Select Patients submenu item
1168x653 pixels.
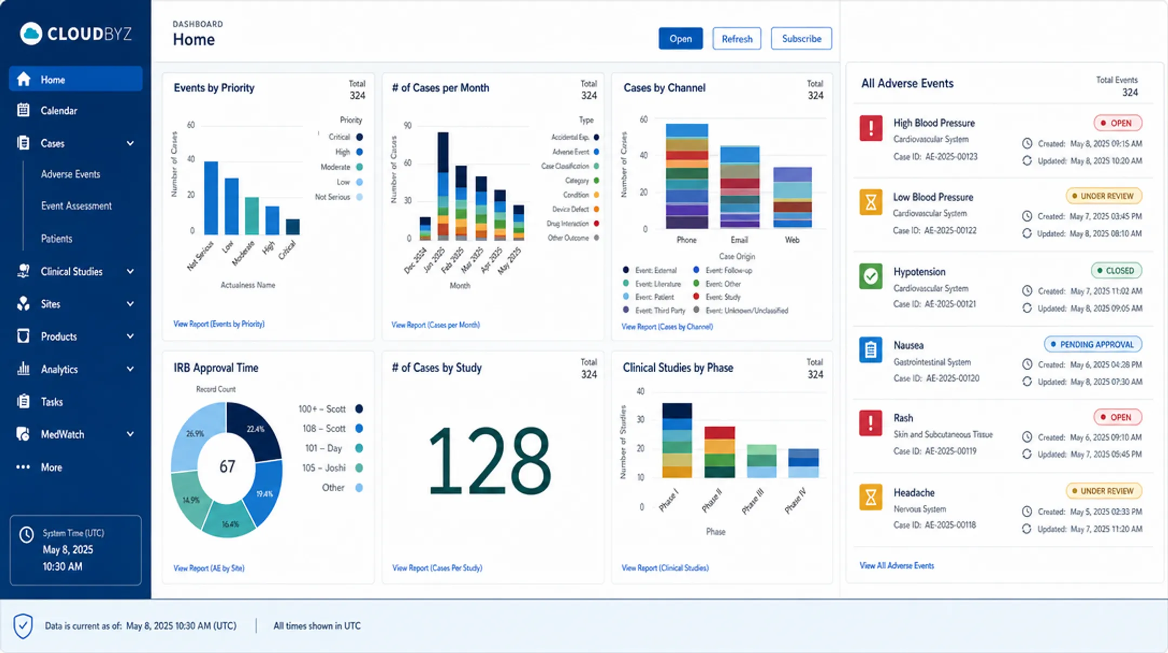[x=57, y=239]
